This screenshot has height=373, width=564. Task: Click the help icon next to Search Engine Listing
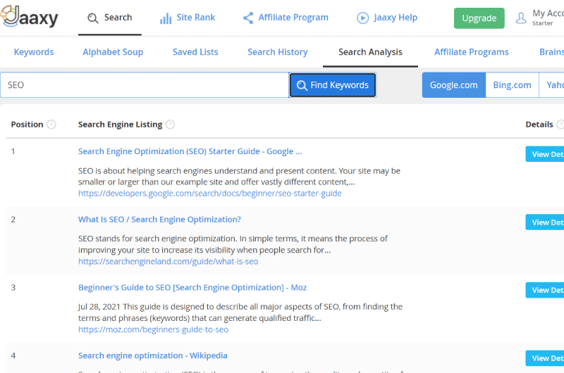[x=170, y=125]
